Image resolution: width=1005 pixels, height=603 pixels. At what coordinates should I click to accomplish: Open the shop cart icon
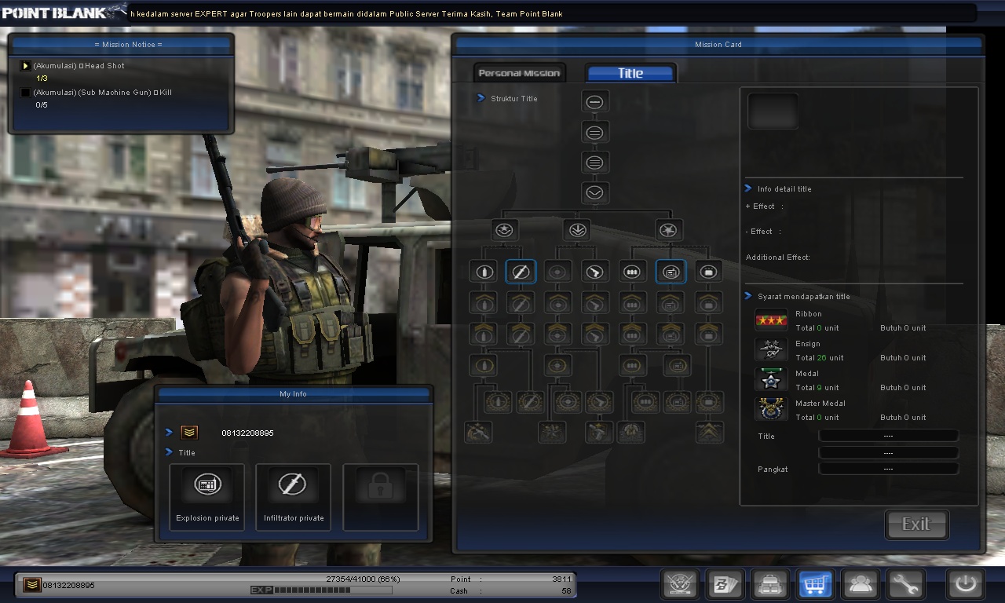point(816,585)
